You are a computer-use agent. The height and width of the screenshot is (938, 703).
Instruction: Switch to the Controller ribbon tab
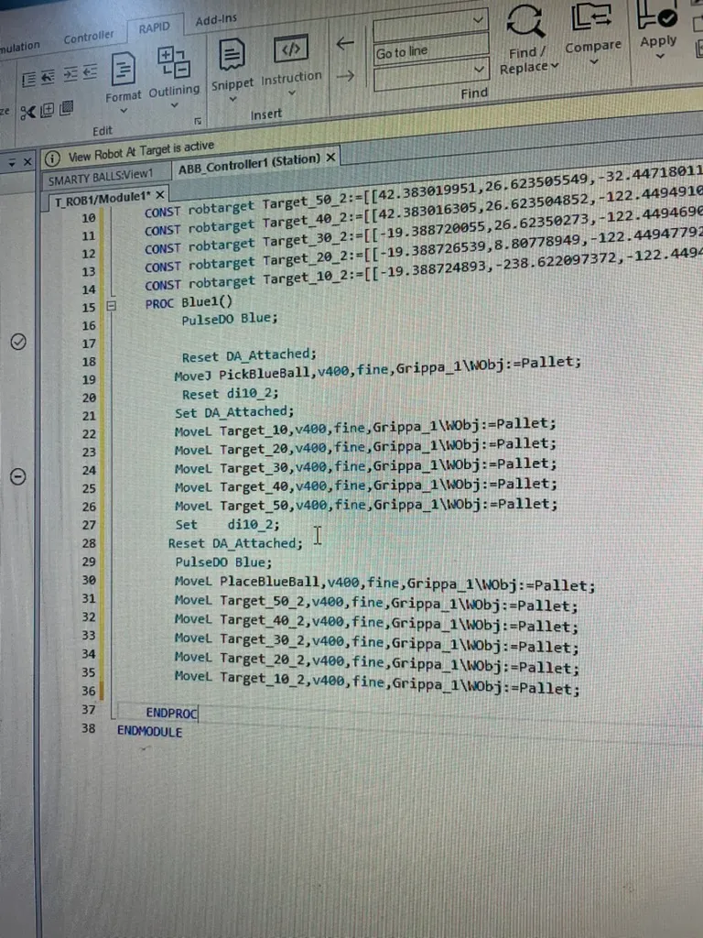click(89, 37)
